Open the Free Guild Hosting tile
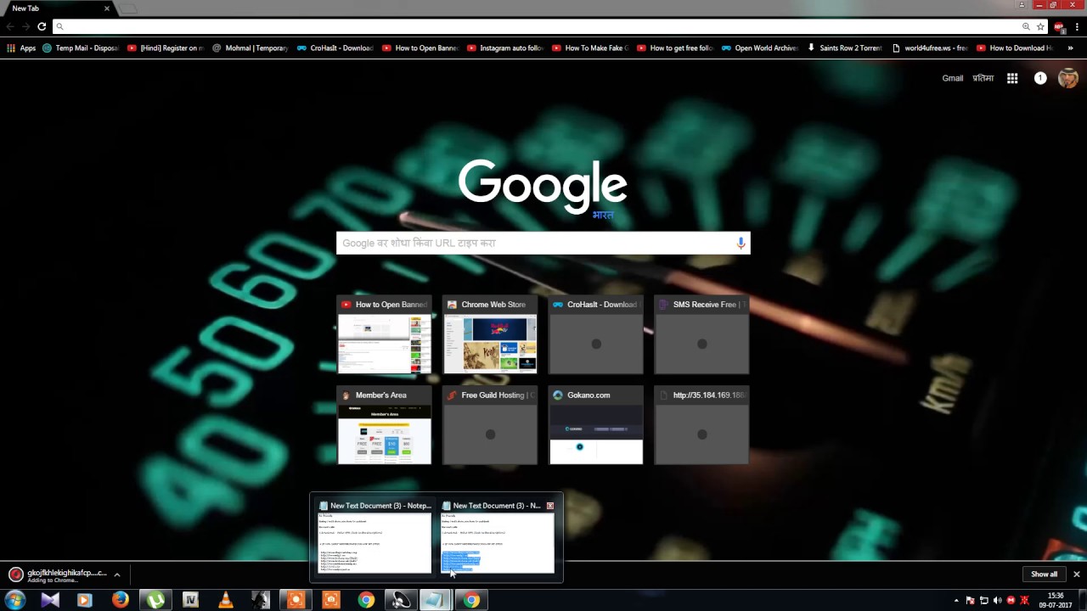1087x611 pixels. (490, 425)
